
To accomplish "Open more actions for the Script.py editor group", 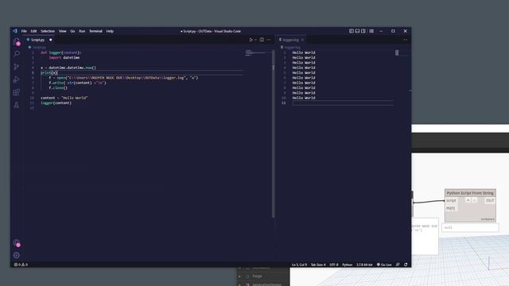I will tap(269, 40).
